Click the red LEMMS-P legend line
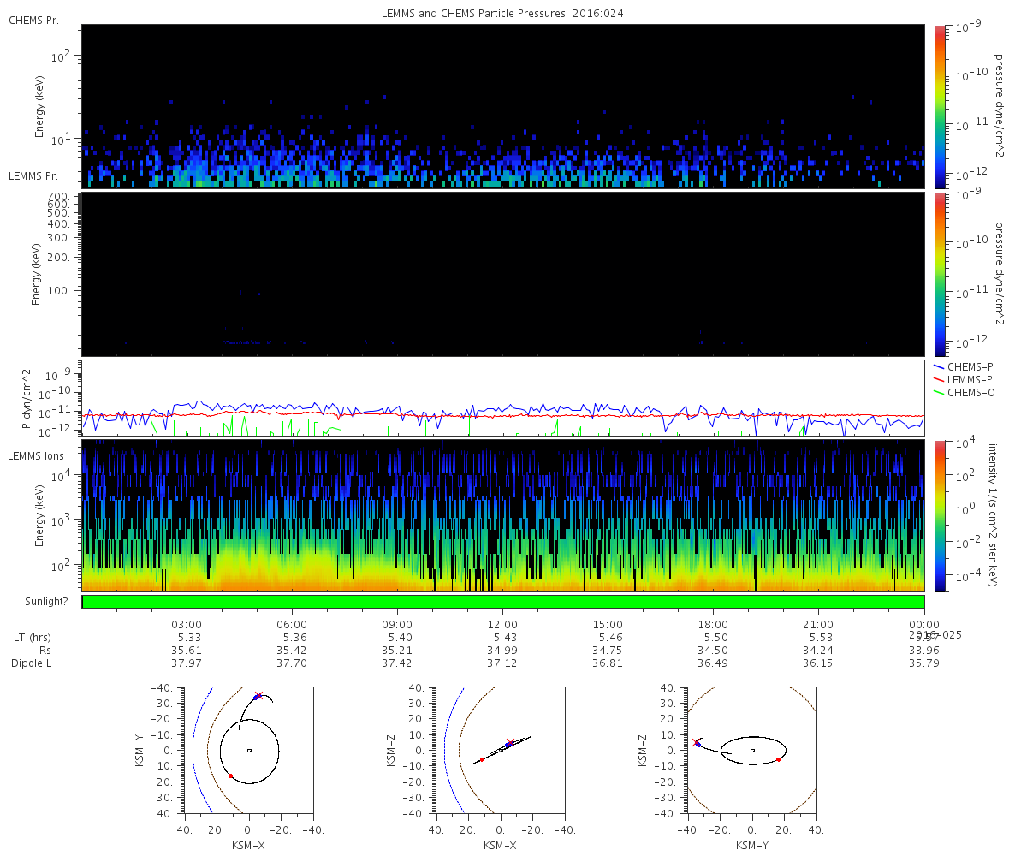Screen dimensions: 1027x856 click(x=939, y=379)
